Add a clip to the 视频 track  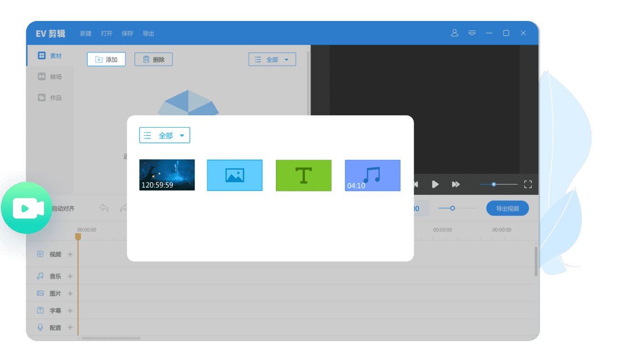pyautogui.click(x=70, y=254)
